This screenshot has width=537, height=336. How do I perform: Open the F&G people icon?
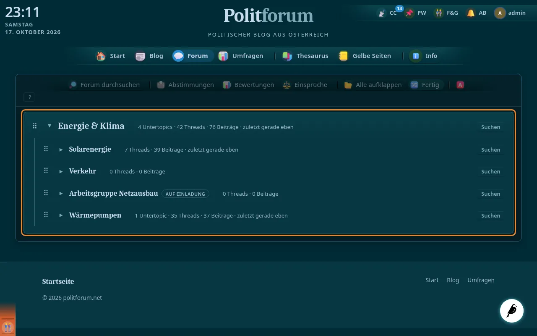pos(439,13)
